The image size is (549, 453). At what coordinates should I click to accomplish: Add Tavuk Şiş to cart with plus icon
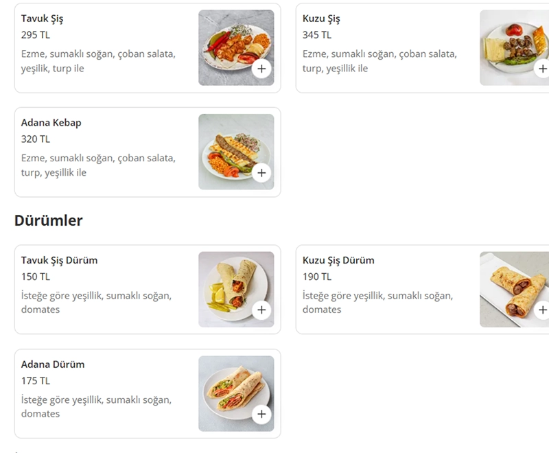point(261,69)
